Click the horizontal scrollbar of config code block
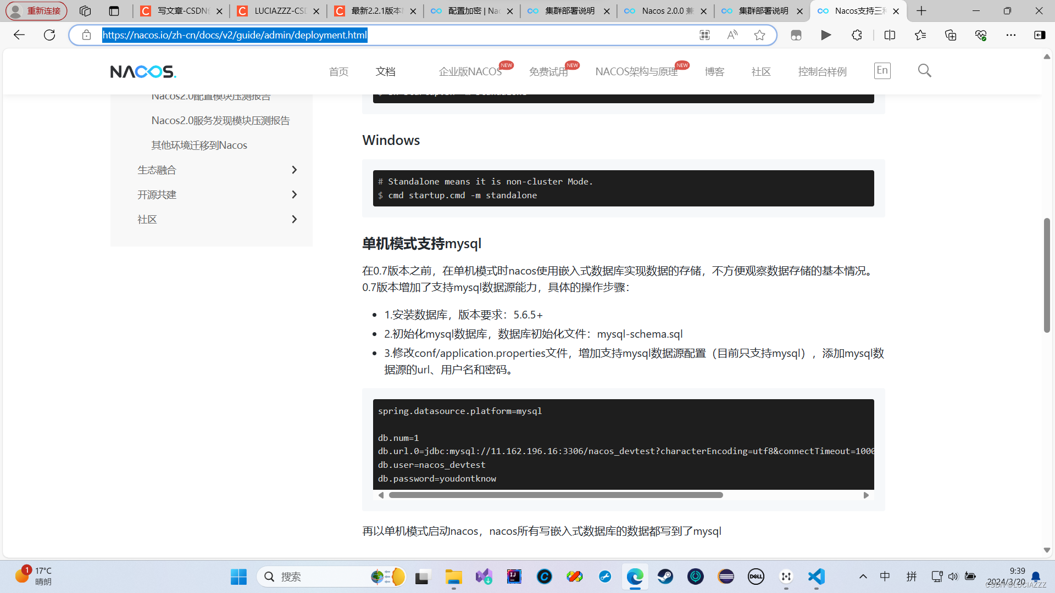Image resolution: width=1055 pixels, height=593 pixels. tap(556, 495)
